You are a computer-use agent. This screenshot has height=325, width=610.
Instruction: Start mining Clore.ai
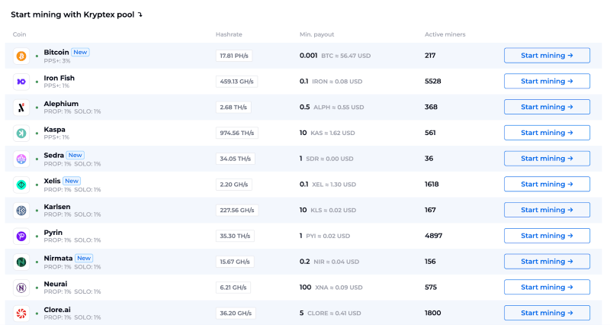pos(547,313)
